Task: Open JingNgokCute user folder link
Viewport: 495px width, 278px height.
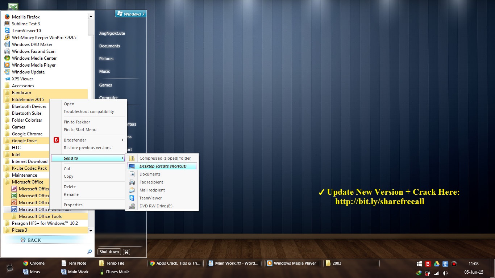Action: (112, 33)
